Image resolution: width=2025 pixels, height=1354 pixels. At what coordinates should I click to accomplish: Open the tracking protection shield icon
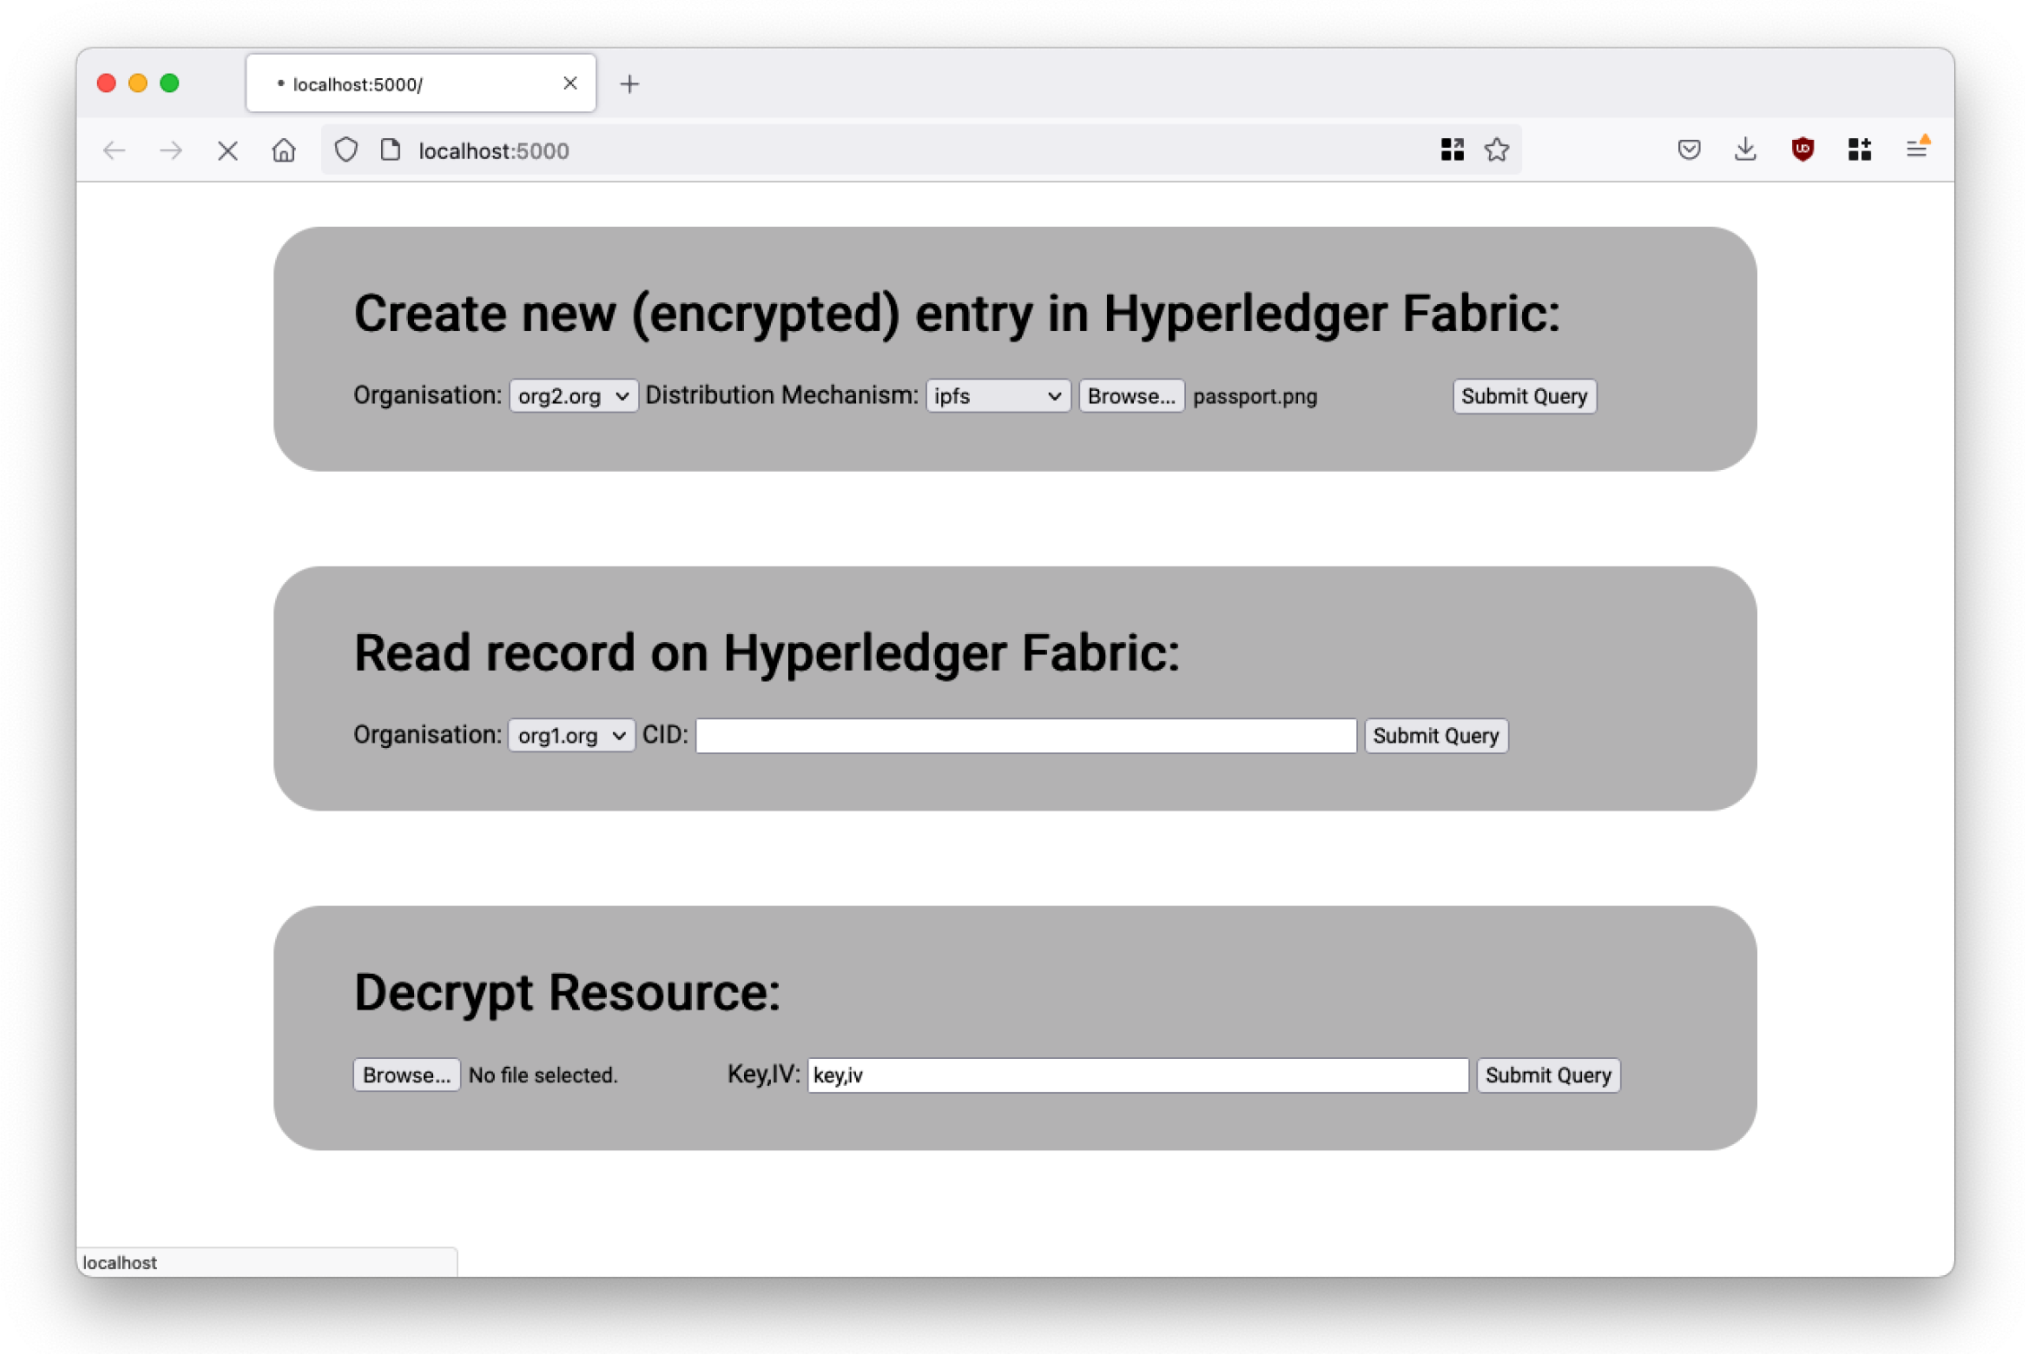(x=346, y=150)
